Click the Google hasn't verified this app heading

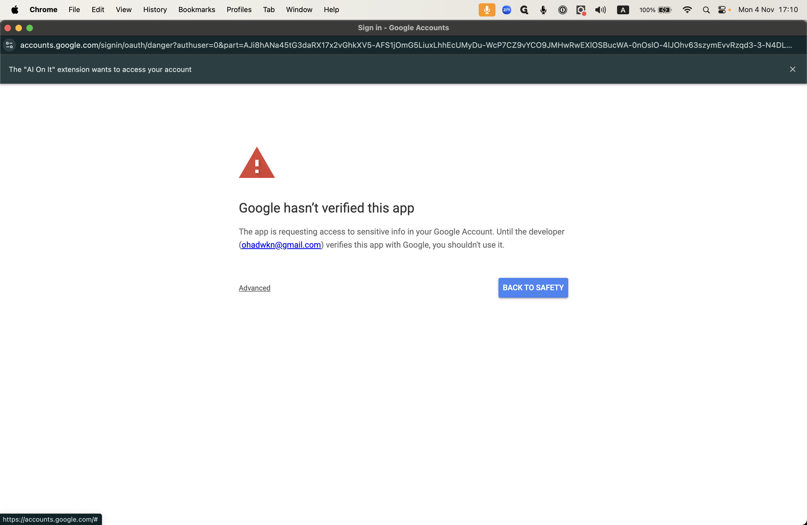pyautogui.click(x=326, y=208)
